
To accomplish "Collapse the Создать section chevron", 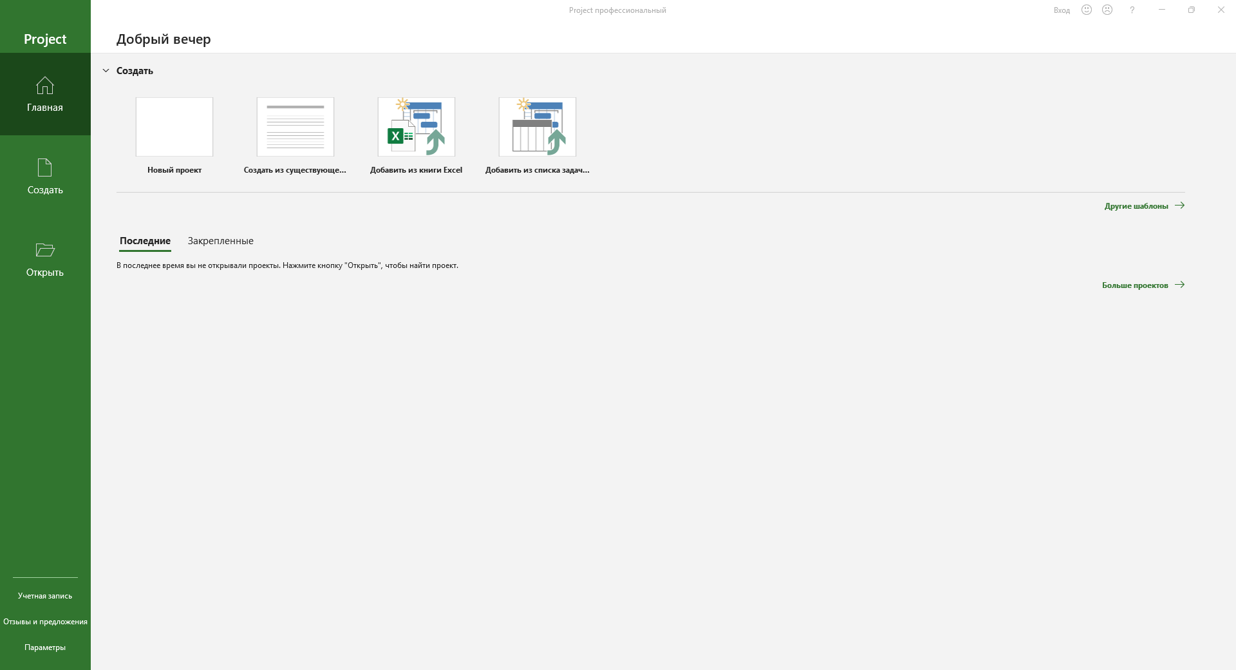I will point(106,71).
